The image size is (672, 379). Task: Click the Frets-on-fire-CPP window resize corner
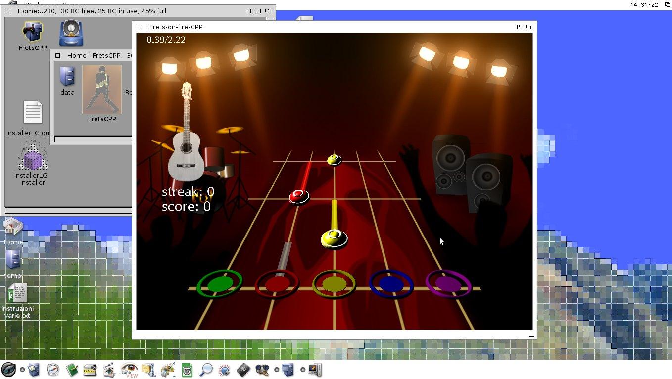(532, 334)
